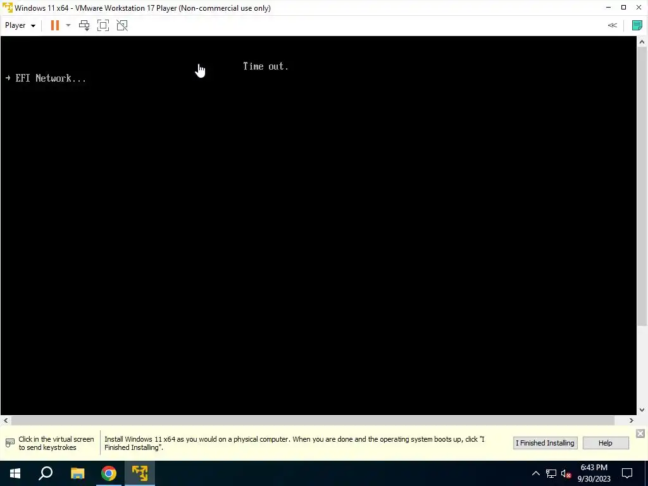Open Google Chrome from taskbar
The image size is (648, 486).
point(109,473)
